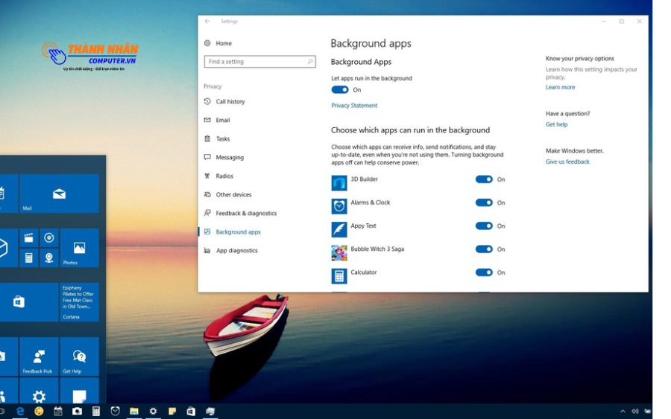Disable background activity for Alarms & Clock

click(484, 202)
